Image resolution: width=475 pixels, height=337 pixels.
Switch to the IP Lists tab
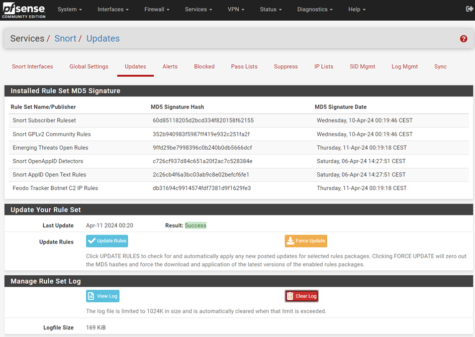click(324, 67)
